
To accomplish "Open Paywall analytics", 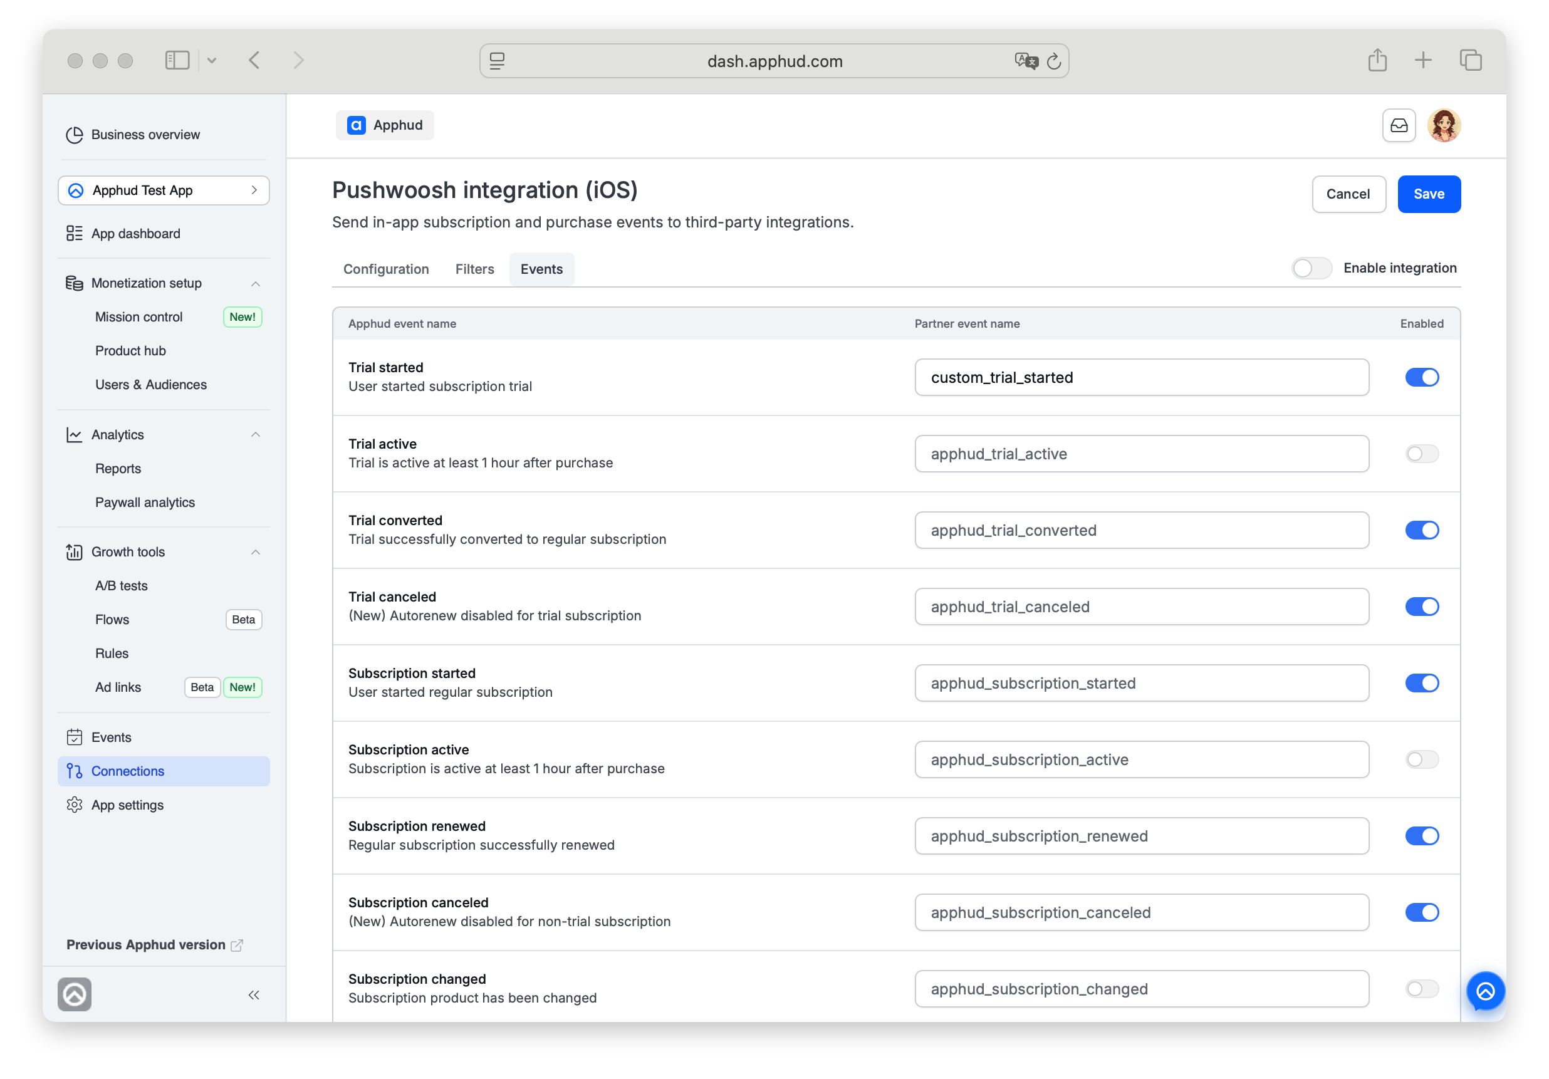I will click(144, 502).
